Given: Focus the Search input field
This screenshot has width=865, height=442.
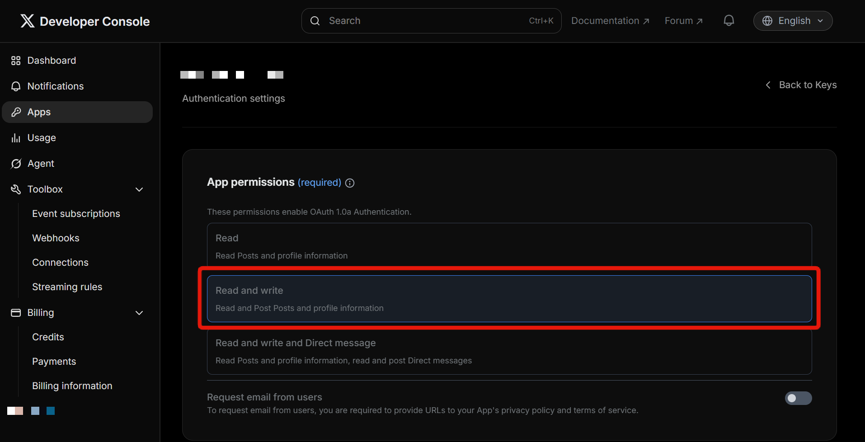Looking at the screenshot, I should [431, 21].
